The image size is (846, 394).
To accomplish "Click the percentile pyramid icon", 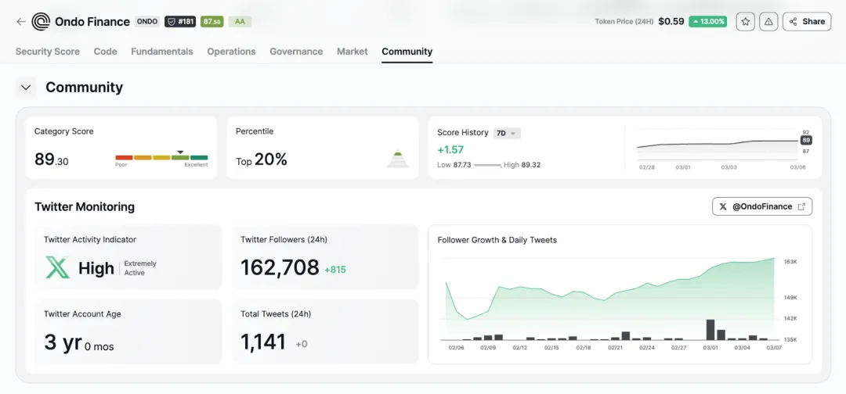I will (x=397, y=159).
